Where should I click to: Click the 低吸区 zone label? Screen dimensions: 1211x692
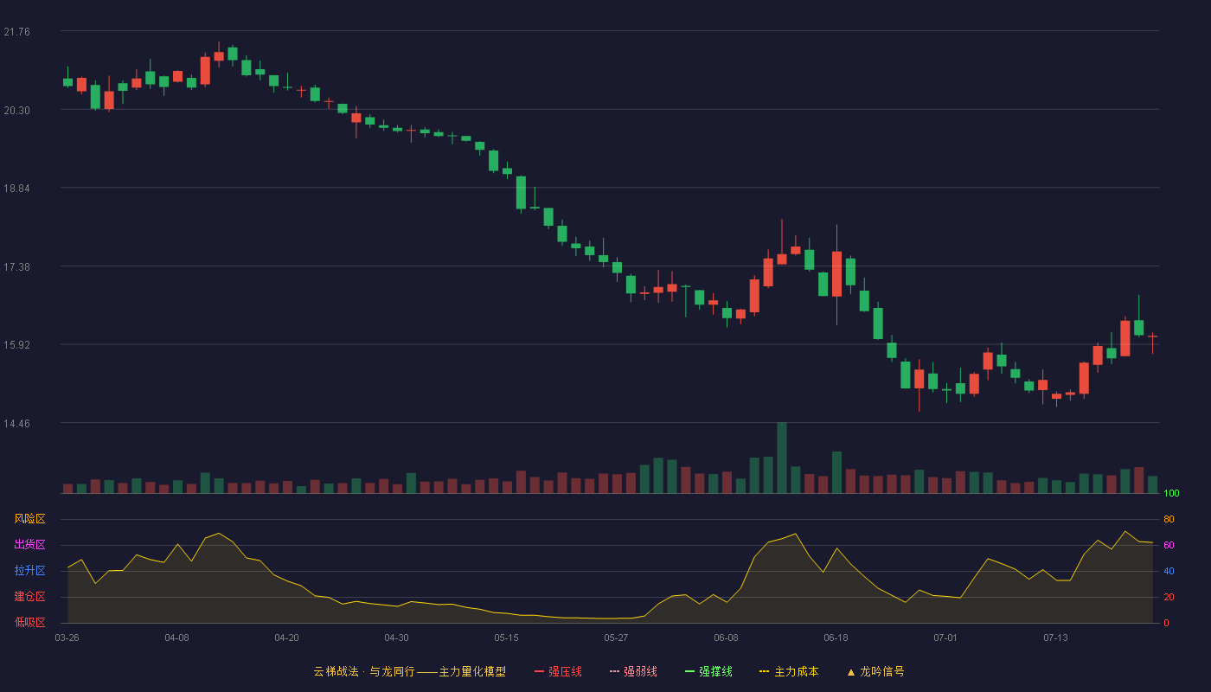click(x=29, y=623)
